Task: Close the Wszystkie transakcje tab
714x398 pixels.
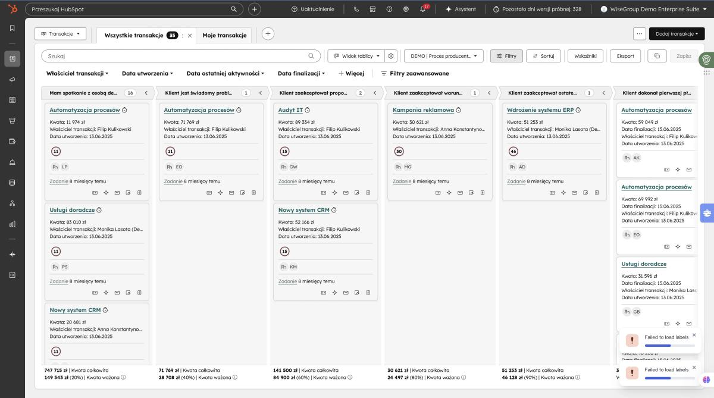Action: point(190,35)
